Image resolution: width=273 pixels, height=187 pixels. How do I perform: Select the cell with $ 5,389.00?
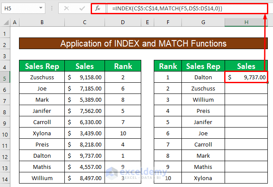(85, 100)
